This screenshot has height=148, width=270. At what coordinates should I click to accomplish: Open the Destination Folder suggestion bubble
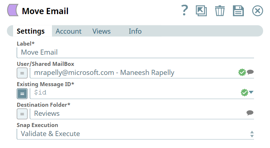[x=250, y=113]
